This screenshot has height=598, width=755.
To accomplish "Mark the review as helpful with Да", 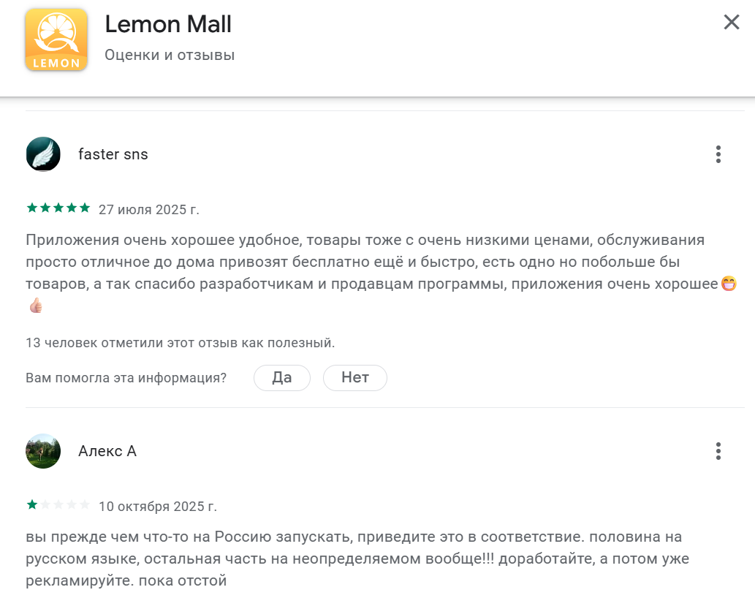I will [282, 377].
